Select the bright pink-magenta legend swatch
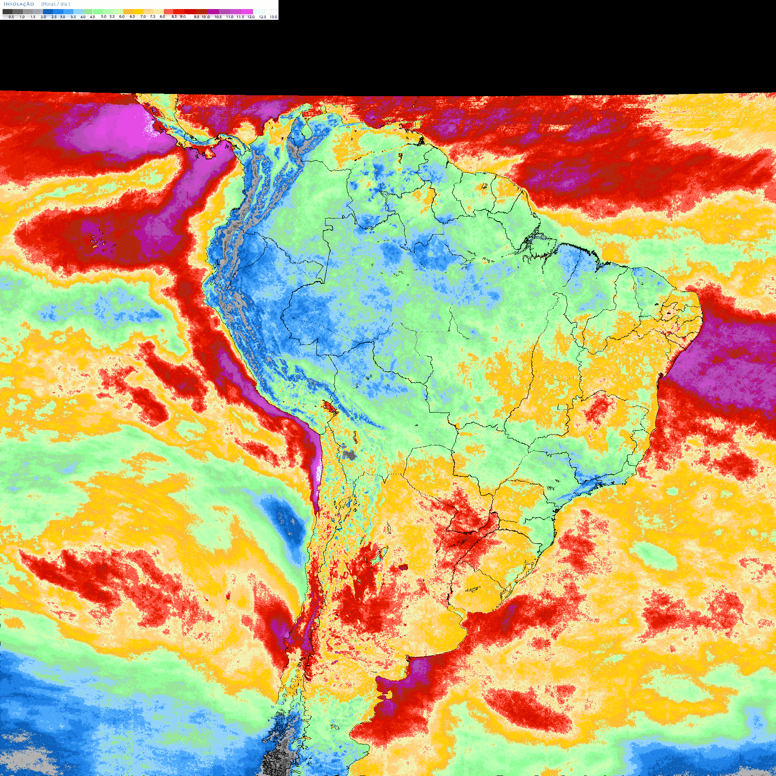The width and height of the screenshot is (776, 776). pyautogui.click(x=247, y=12)
